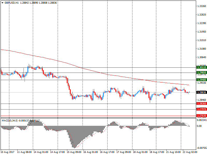Image resolution: width=207 pixels, height=155 pixels.
Task: Click the 14 Aug 01:00 time label
Action: tap(41, 152)
